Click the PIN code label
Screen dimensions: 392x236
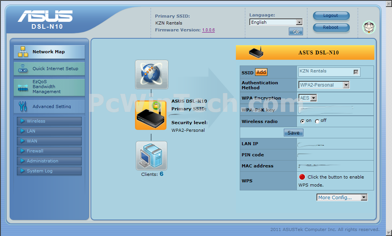253,155
